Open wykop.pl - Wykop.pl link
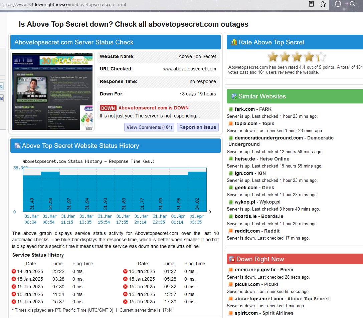The width and height of the screenshot is (363, 318). 257,202
